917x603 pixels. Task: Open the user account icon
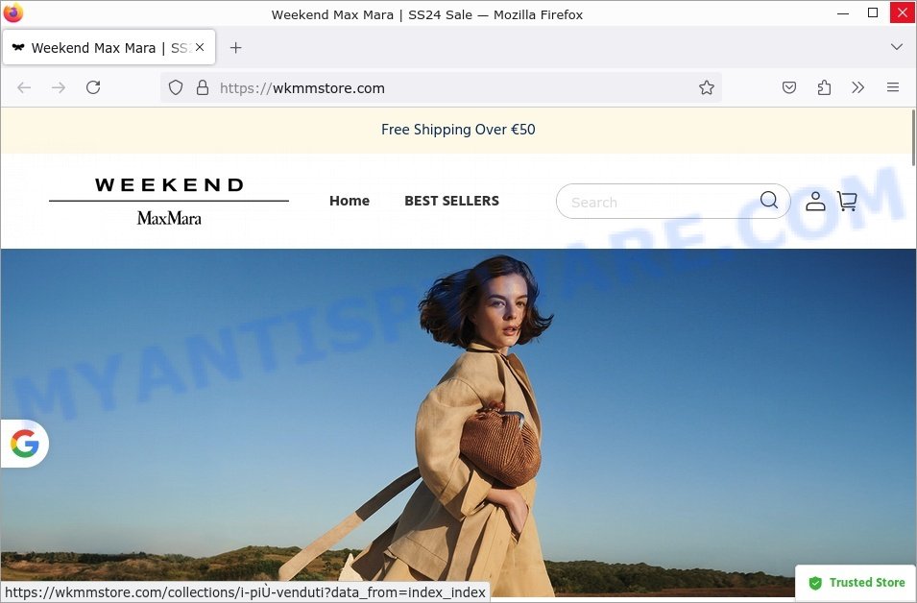(x=815, y=202)
